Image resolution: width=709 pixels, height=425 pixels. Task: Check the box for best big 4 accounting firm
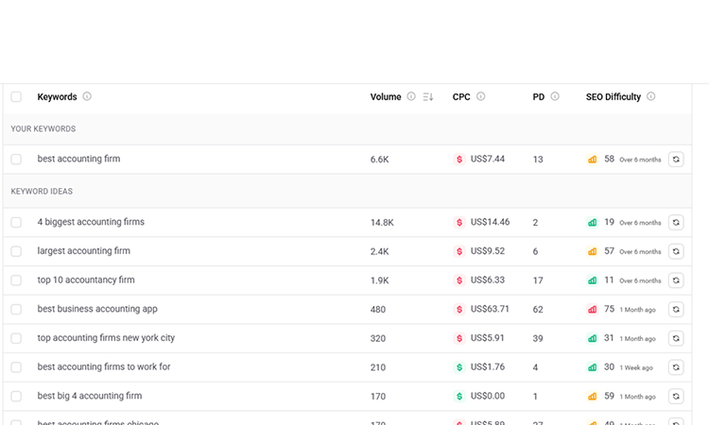16,396
